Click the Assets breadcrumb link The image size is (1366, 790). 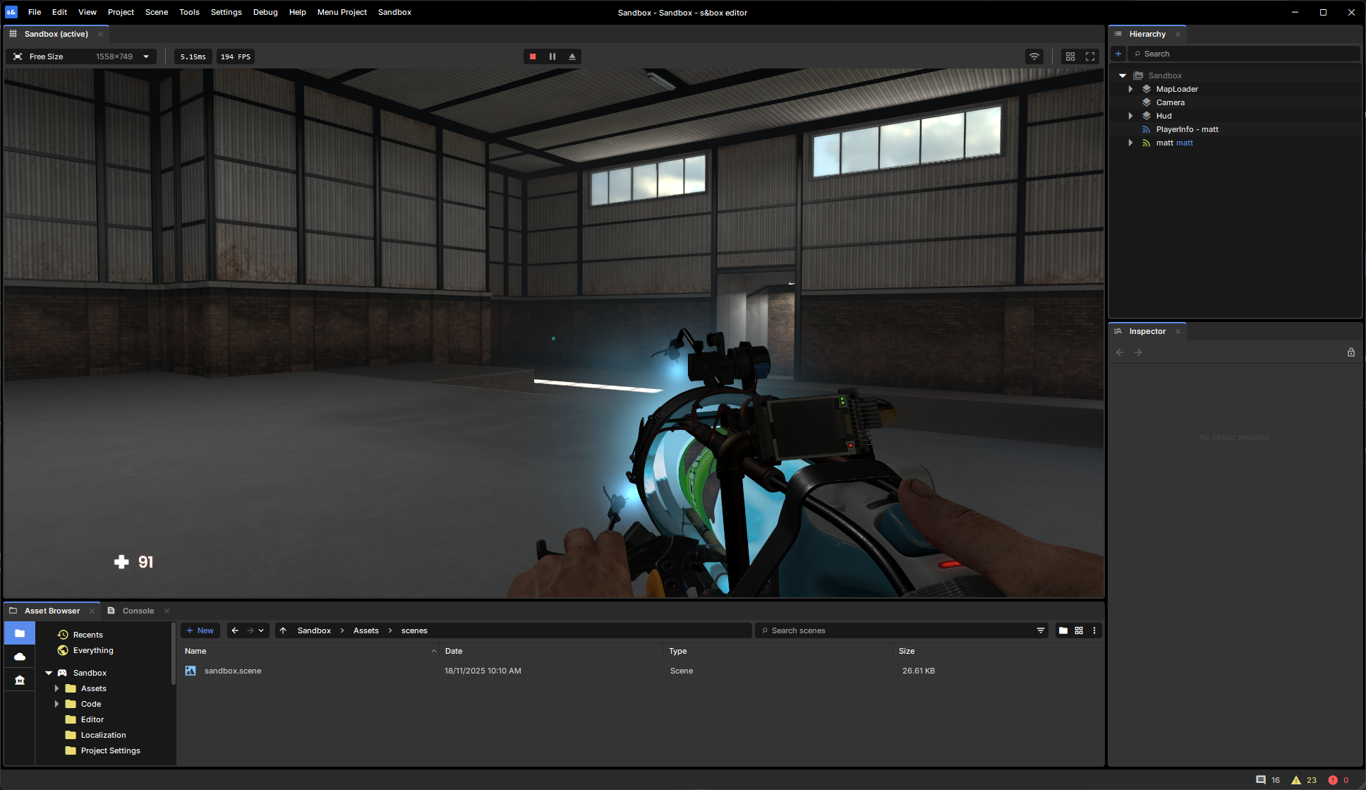365,630
